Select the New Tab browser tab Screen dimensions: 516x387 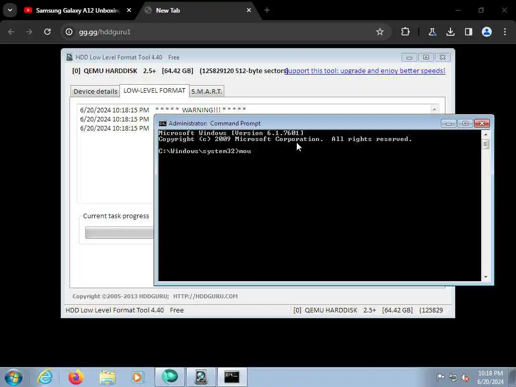pos(198,11)
